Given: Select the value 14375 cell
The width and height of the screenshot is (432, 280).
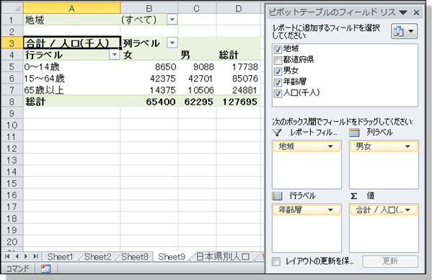Looking at the screenshot, I should [149, 90].
